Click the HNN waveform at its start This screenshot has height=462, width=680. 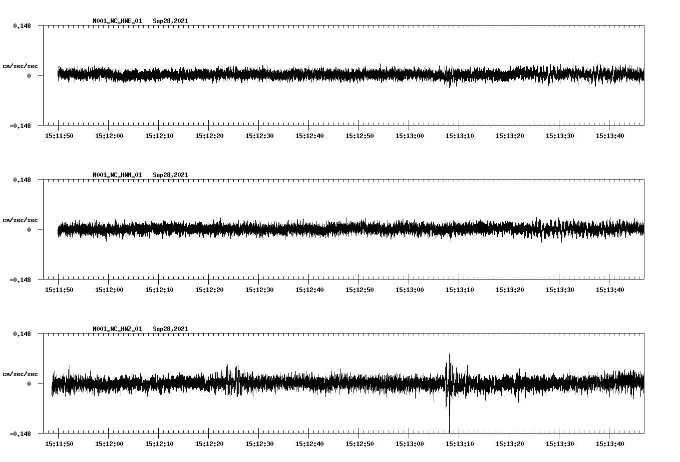coord(59,229)
